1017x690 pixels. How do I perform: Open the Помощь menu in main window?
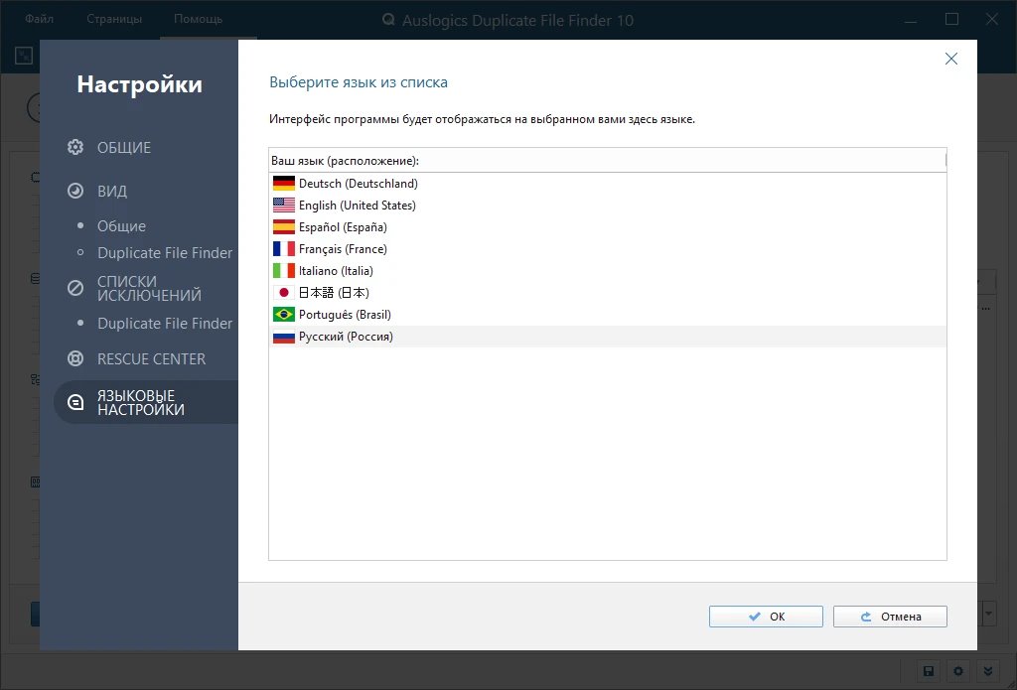tap(198, 19)
